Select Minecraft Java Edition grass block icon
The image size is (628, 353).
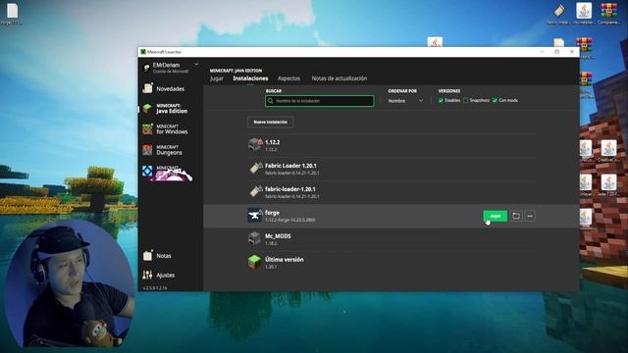click(147, 109)
